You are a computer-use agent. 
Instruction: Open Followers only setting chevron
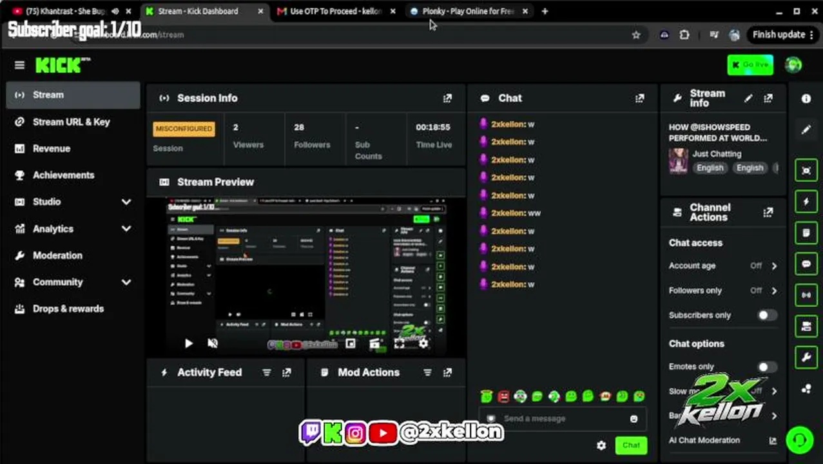774,291
